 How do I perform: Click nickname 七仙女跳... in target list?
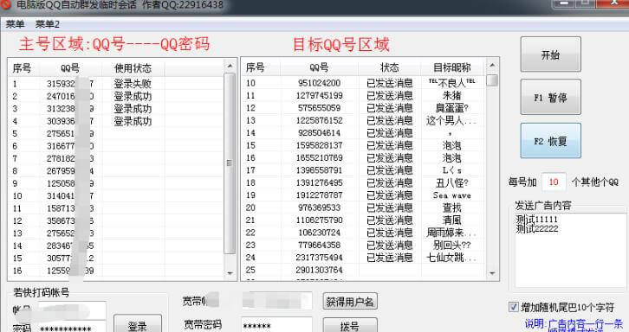451,257
